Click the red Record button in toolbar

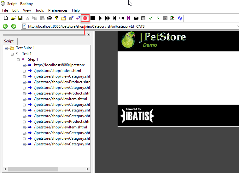85,18
